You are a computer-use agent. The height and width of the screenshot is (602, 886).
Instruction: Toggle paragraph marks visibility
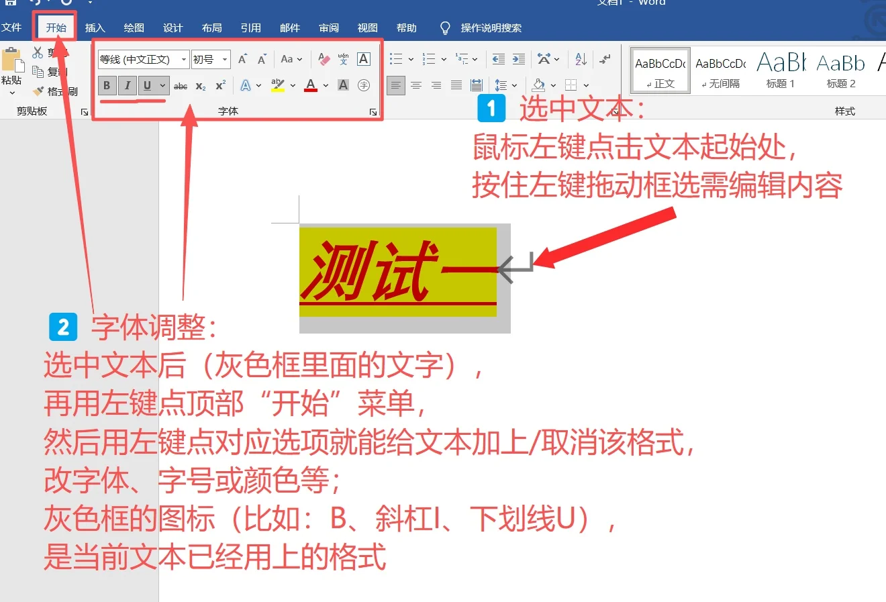coord(605,59)
